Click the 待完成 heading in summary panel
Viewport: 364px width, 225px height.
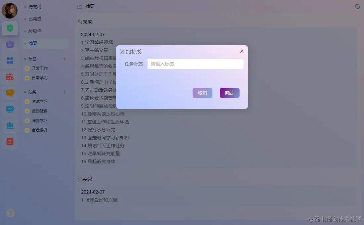coord(85,22)
